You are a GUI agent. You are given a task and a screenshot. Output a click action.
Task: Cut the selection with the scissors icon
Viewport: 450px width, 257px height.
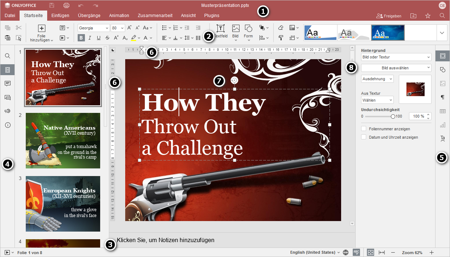click(x=19, y=28)
